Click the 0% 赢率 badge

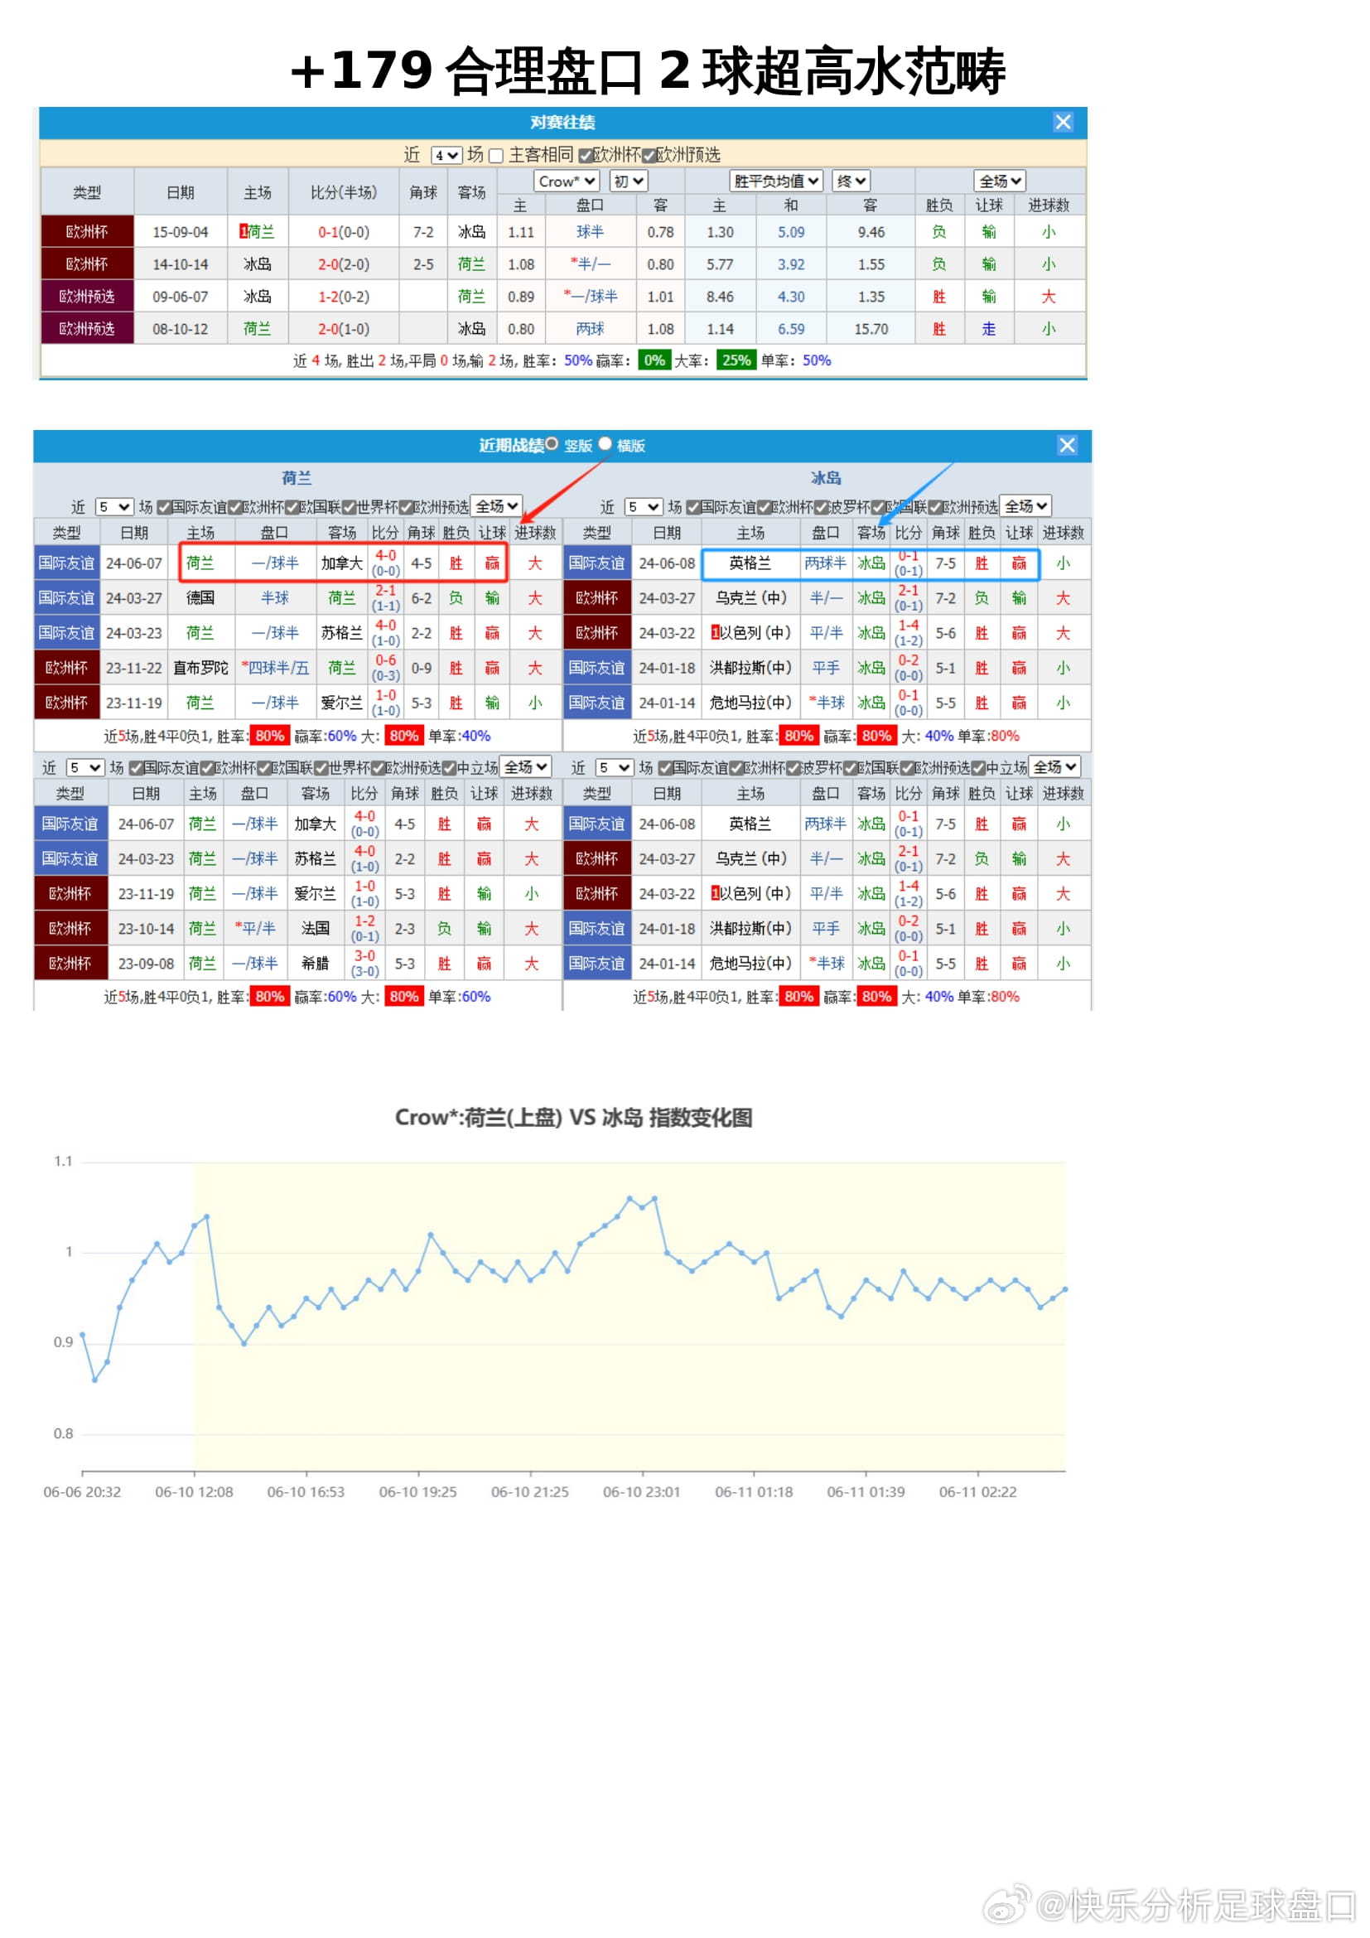pos(654,360)
